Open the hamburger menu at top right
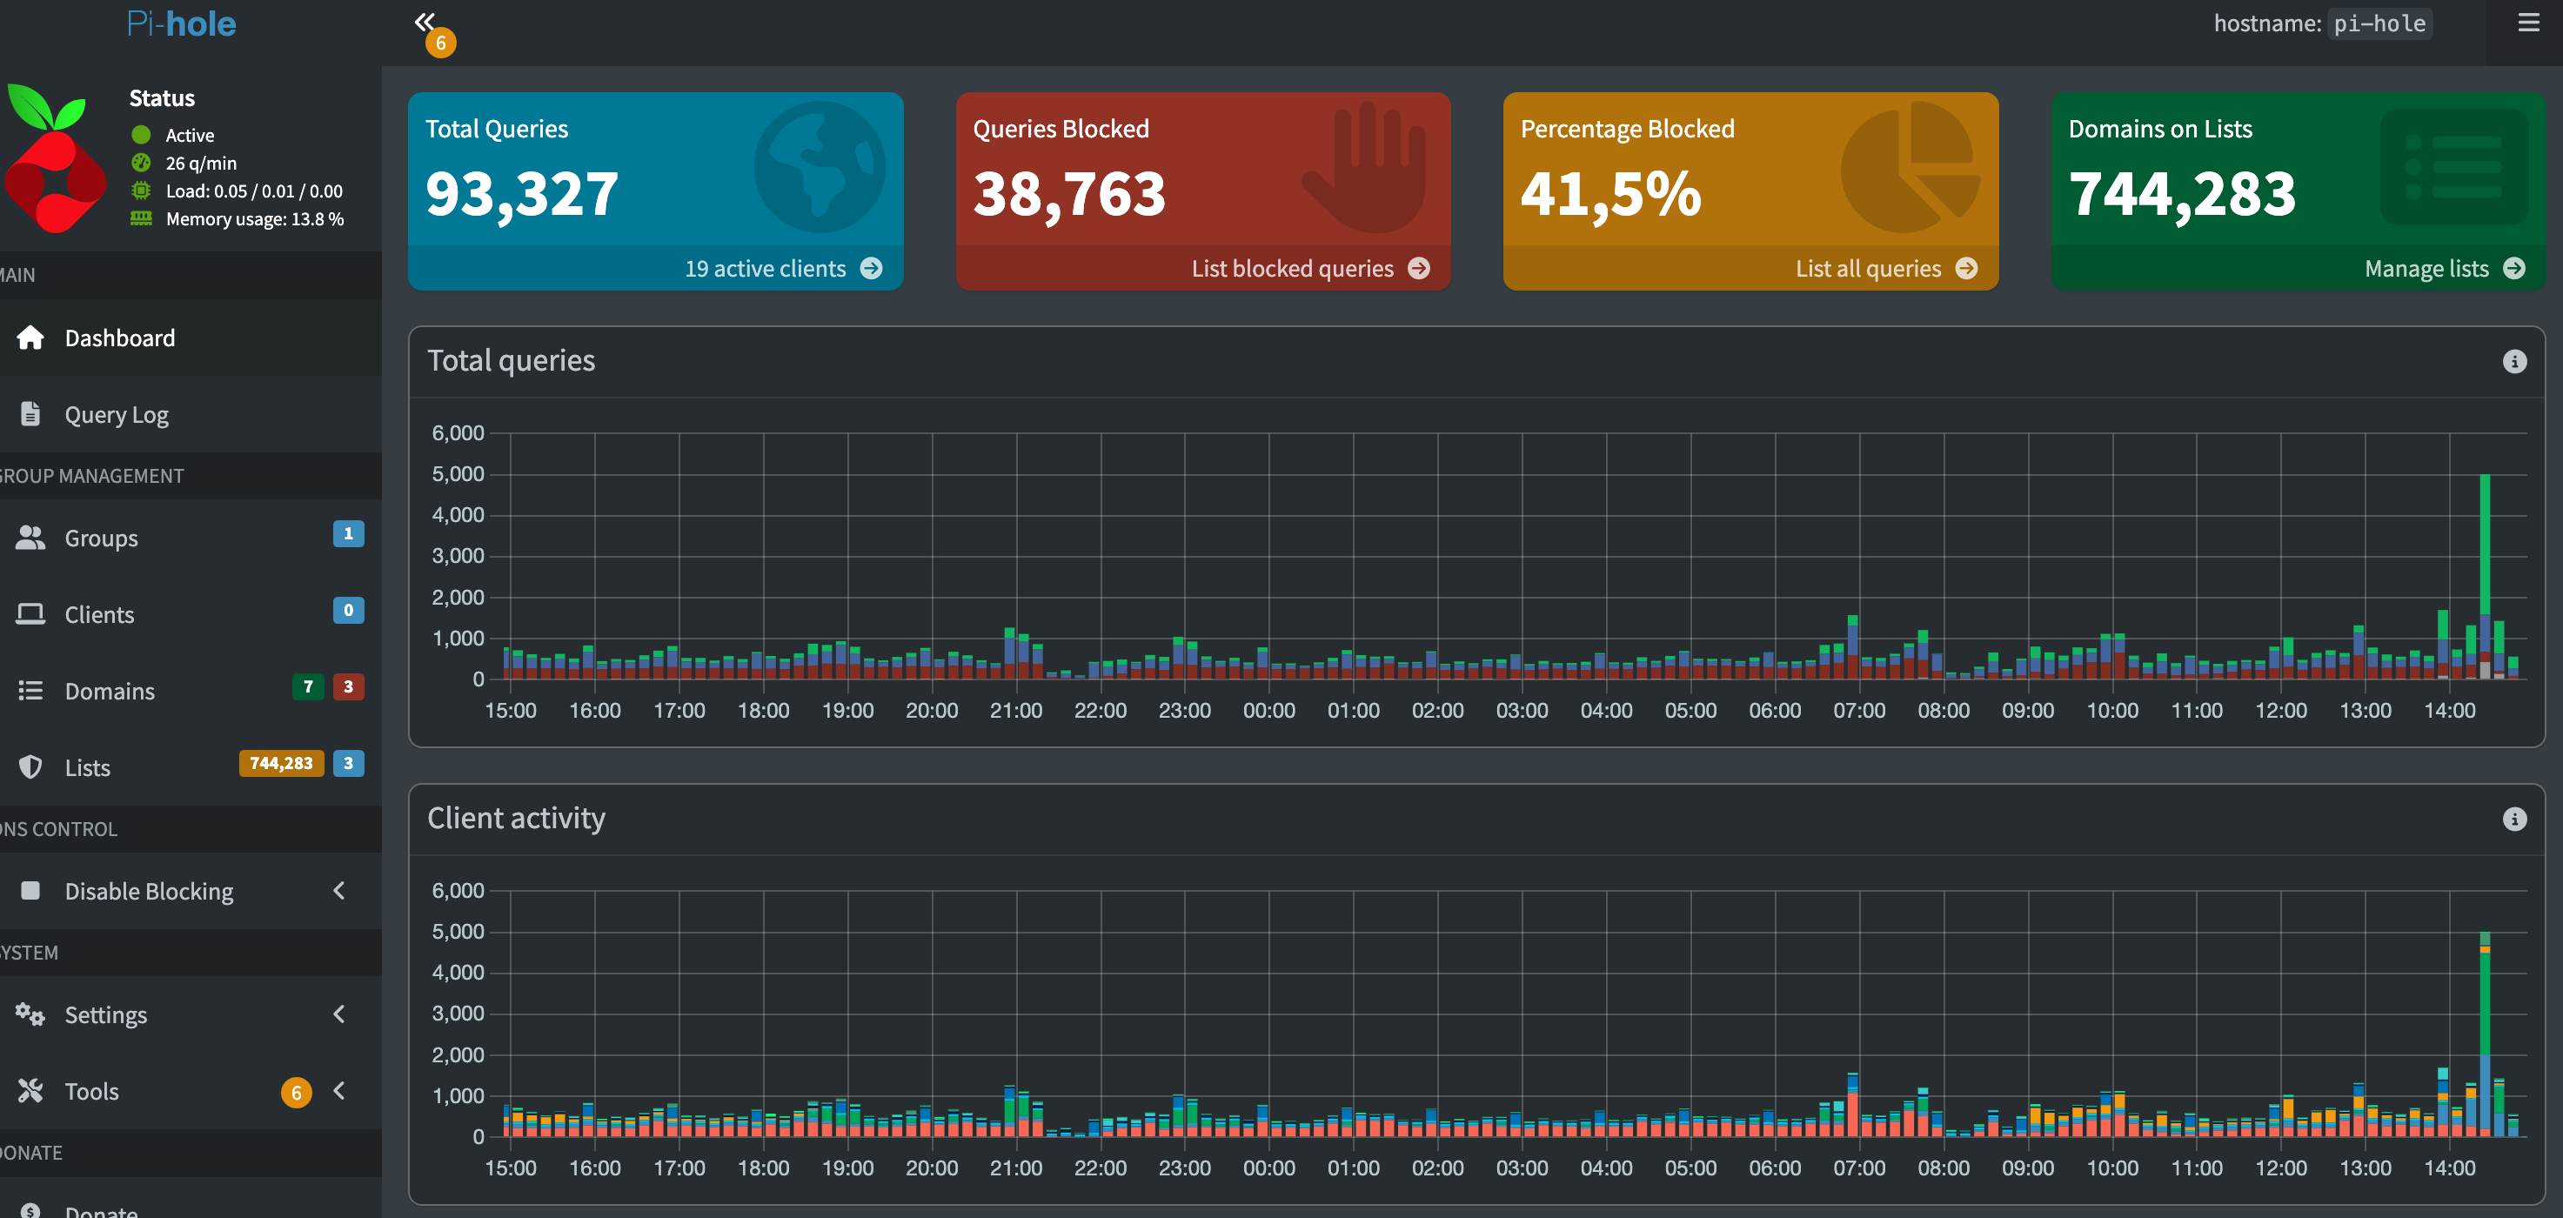 (x=2528, y=22)
